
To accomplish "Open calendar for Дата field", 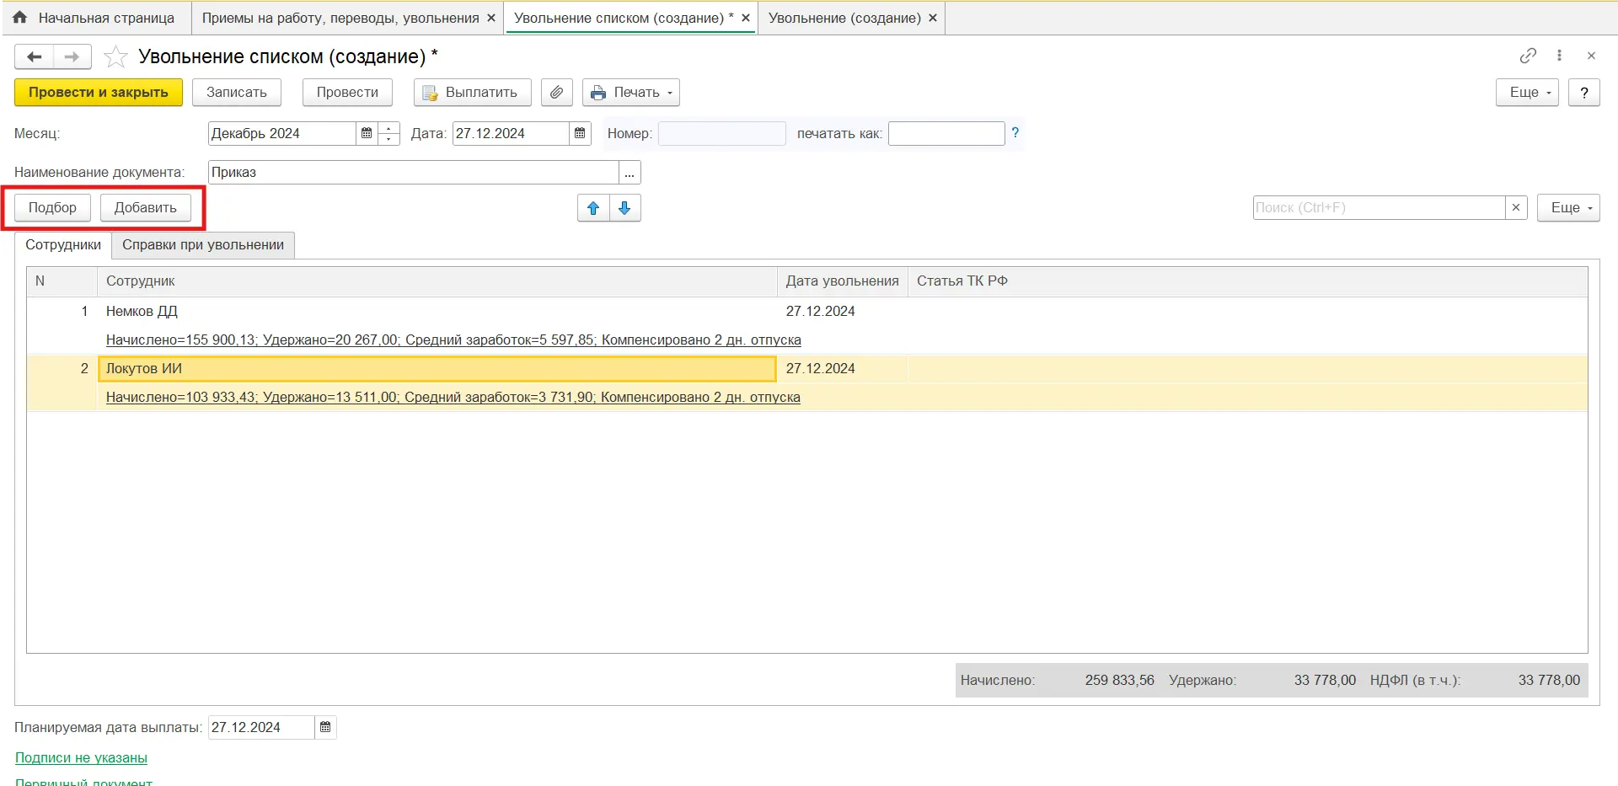I will [580, 134].
